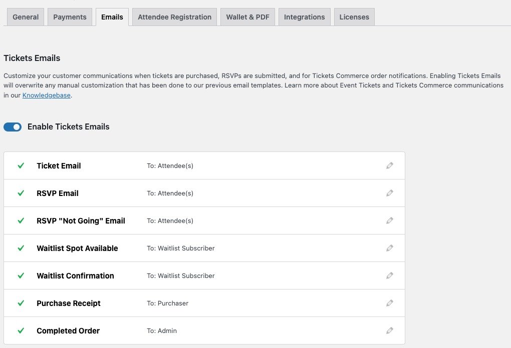The height and width of the screenshot is (348, 511).
Task: Edit the Completed Order email template
Action: [390, 330]
